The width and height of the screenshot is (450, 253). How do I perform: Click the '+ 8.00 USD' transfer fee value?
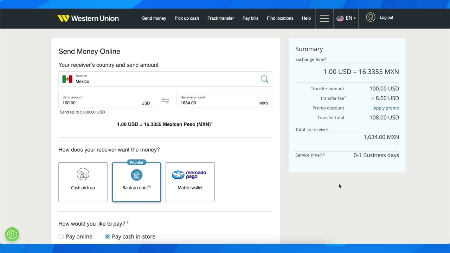tap(385, 98)
